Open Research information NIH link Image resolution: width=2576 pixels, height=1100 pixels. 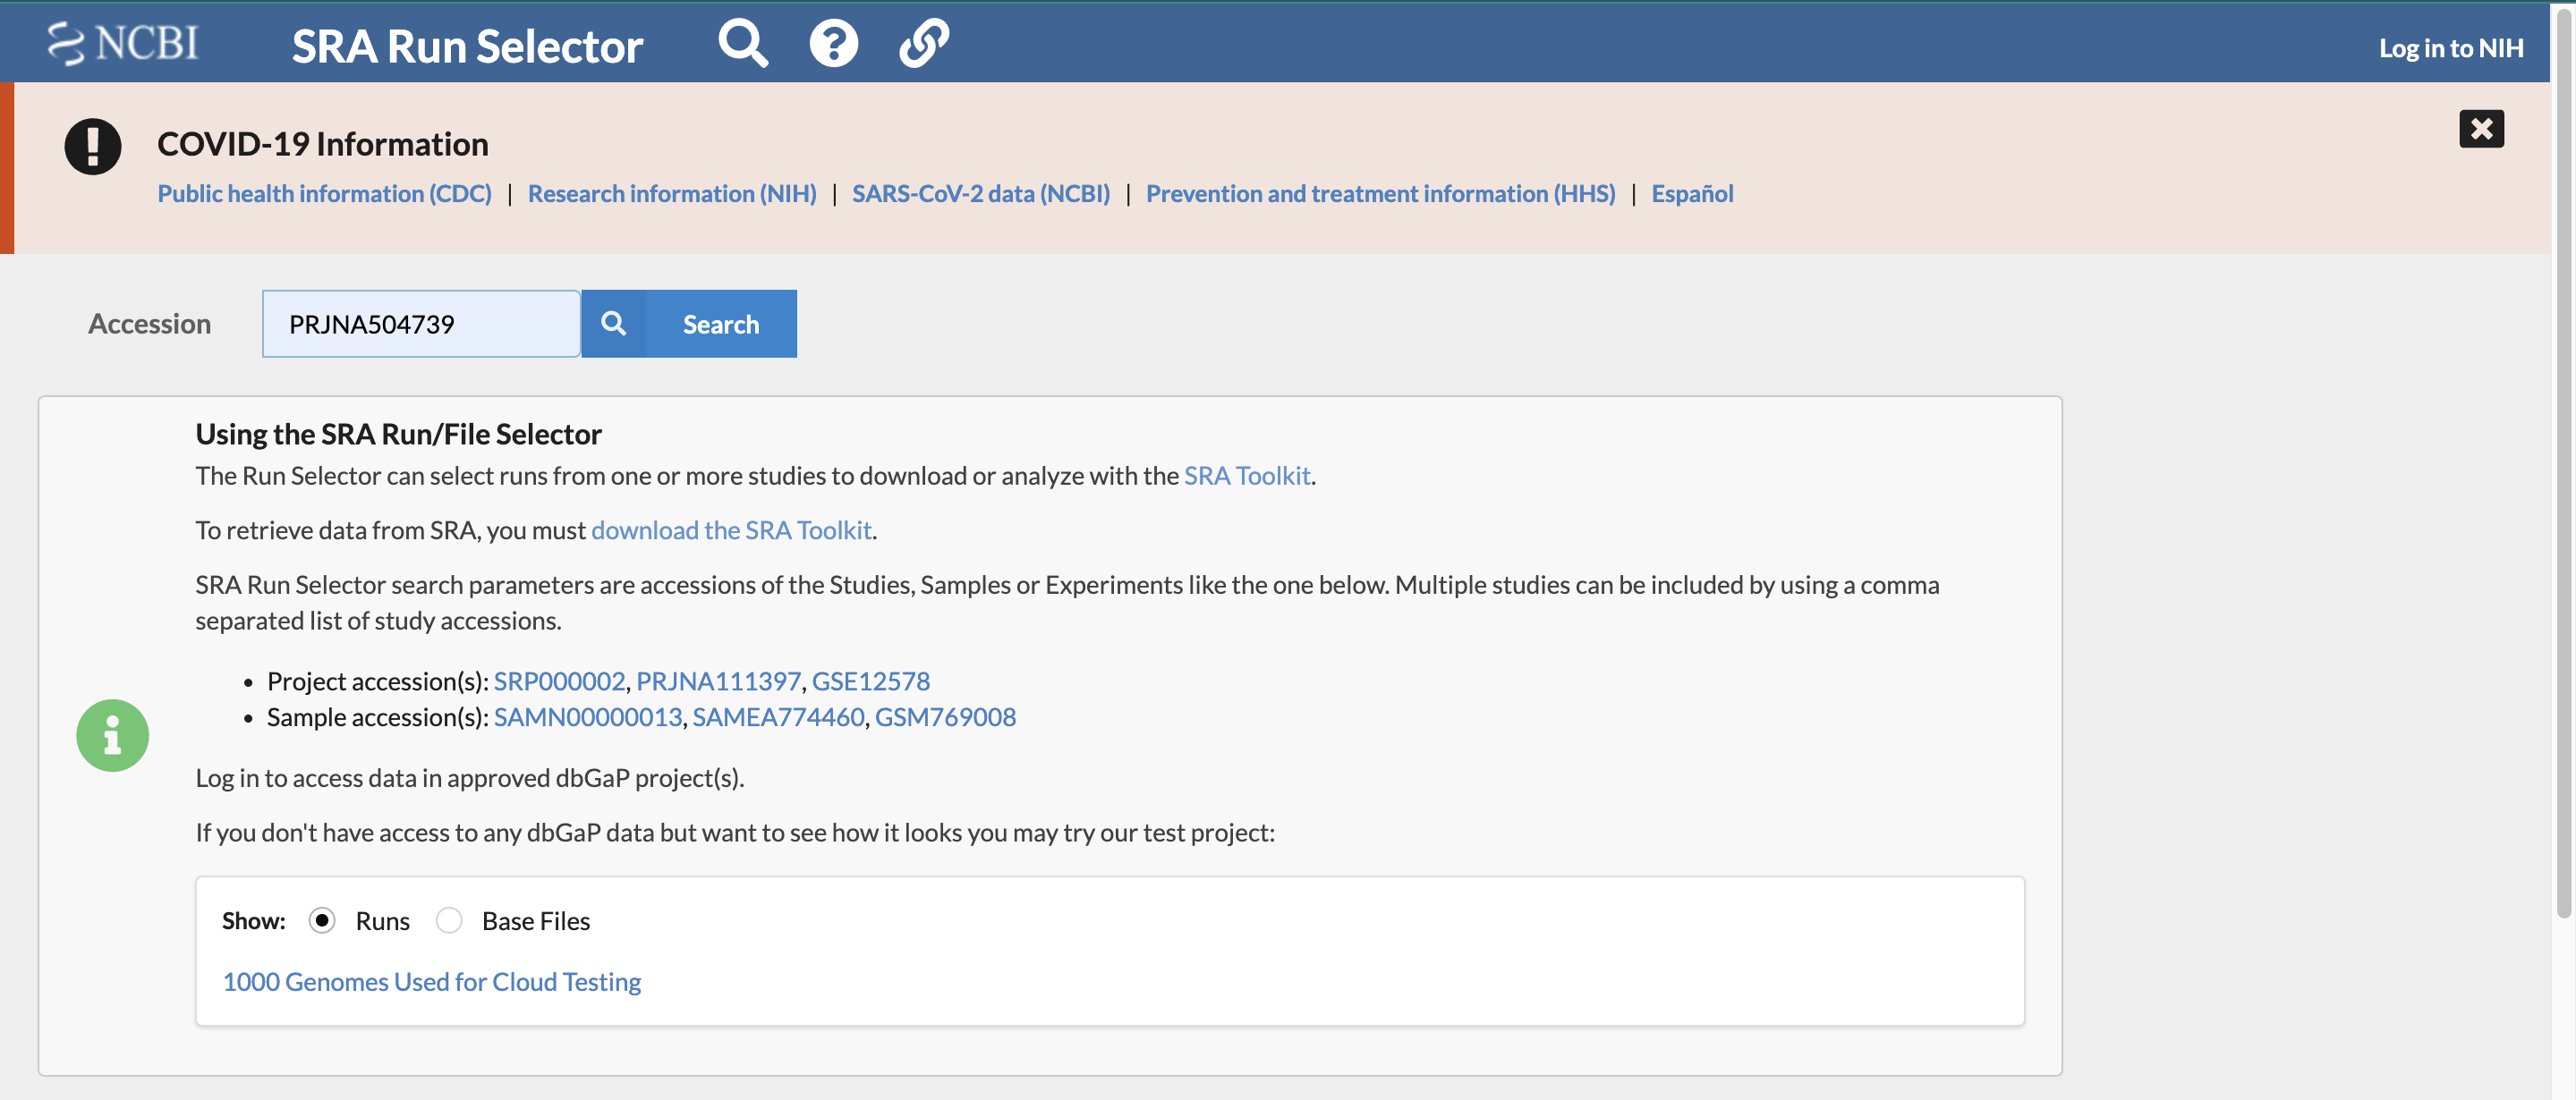[670, 190]
